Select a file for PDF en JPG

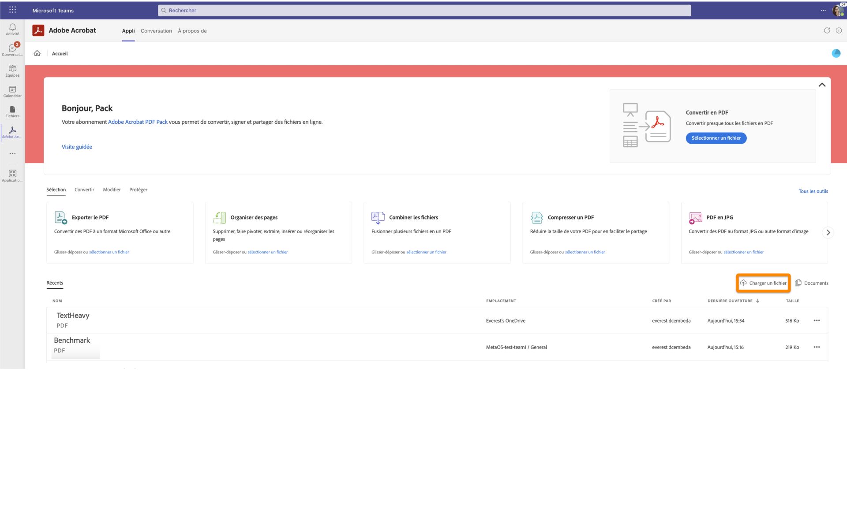point(743,252)
